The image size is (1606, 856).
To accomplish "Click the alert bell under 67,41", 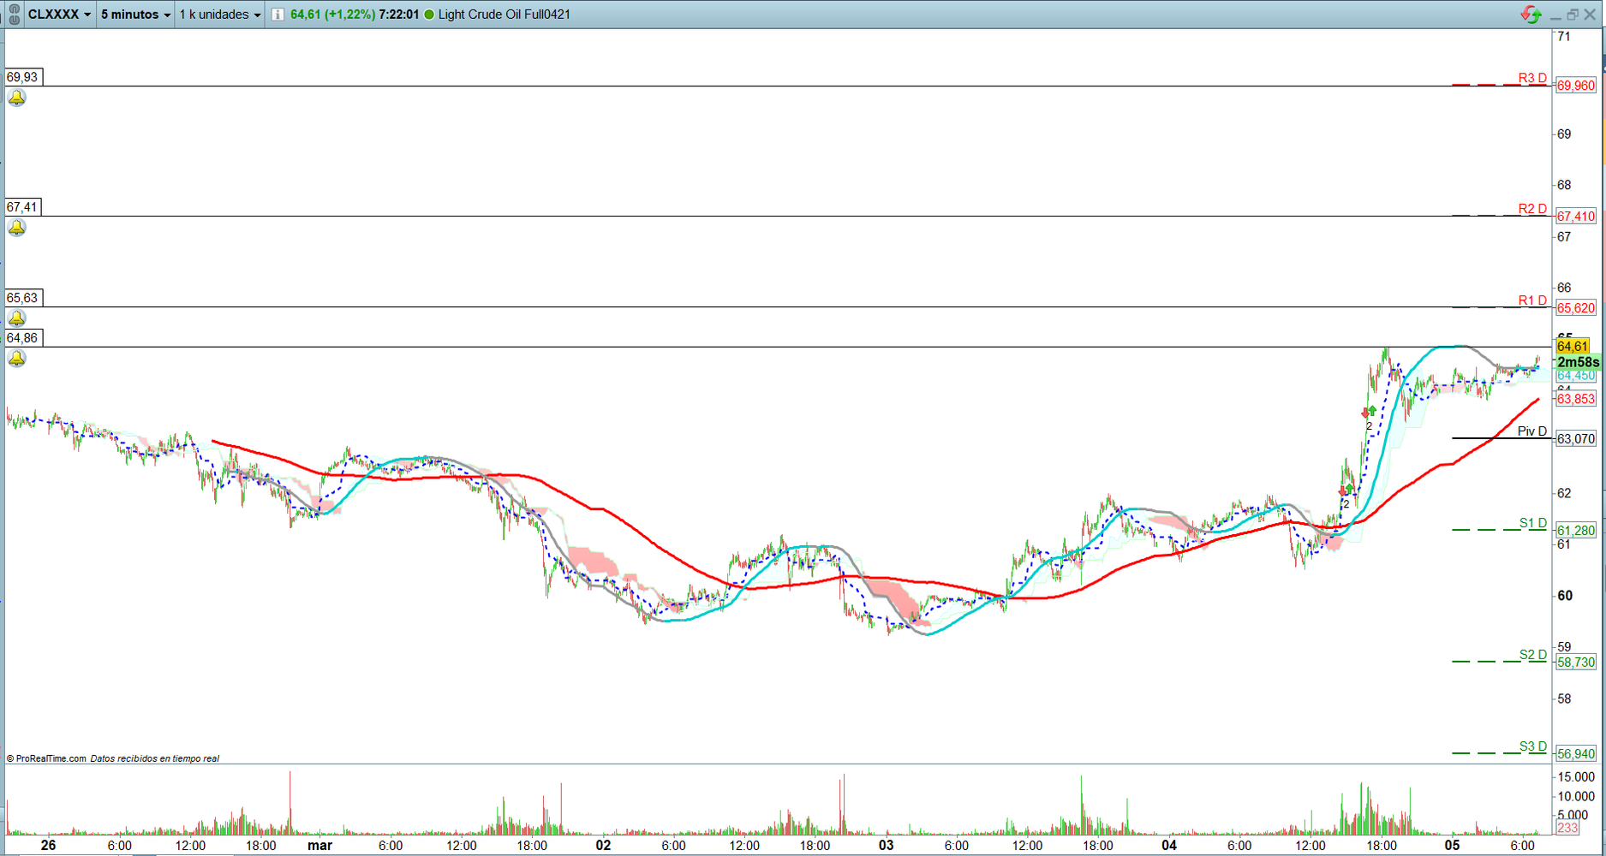I will (17, 228).
